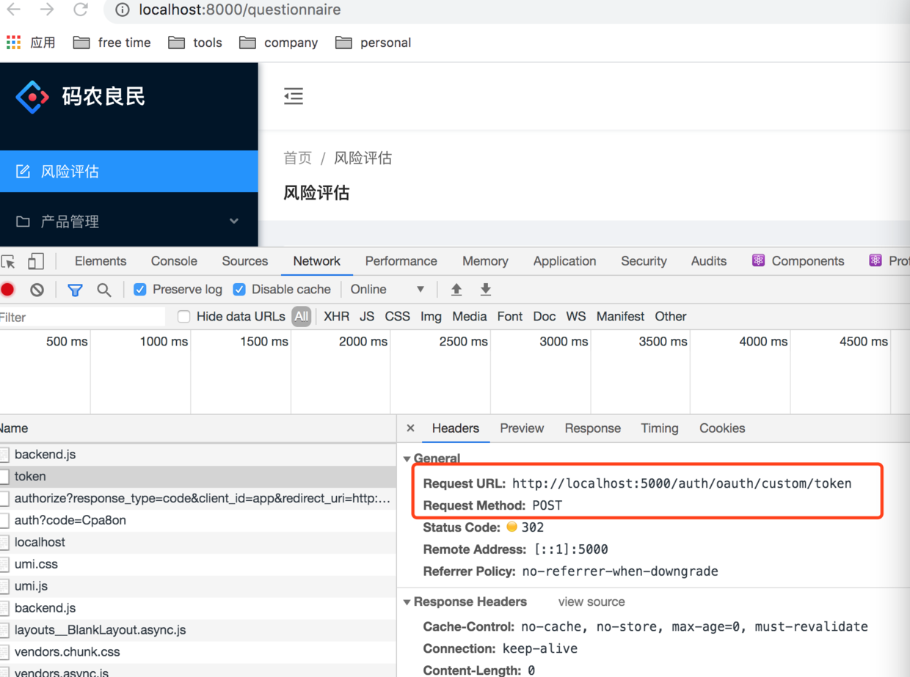
Task: Switch to the Sources tab
Action: (245, 261)
